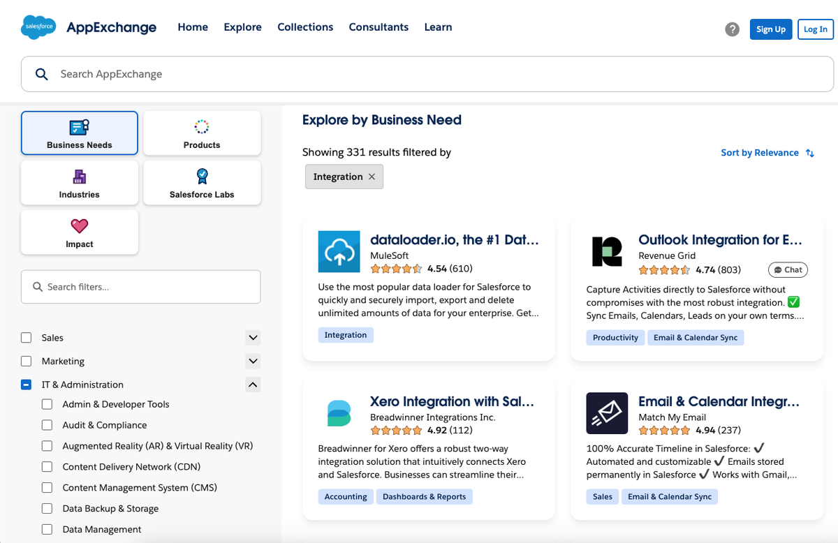Viewport: 838px width, 543px height.
Task: Check the Audit & Compliance checkbox
Action: click(47, 424)
